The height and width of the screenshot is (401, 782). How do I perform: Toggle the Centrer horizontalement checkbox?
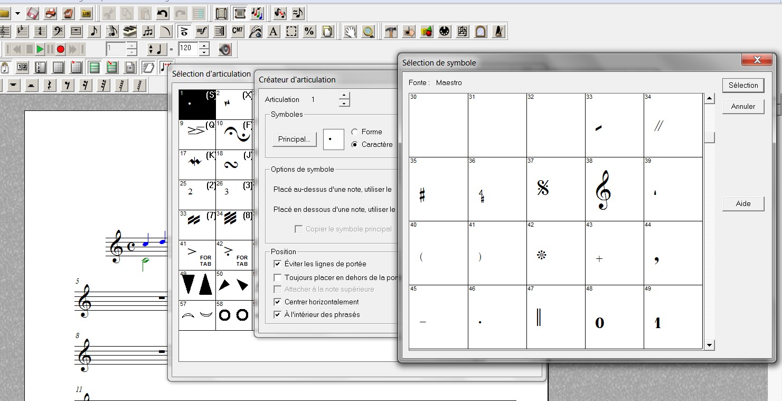(x=278, y=302)
